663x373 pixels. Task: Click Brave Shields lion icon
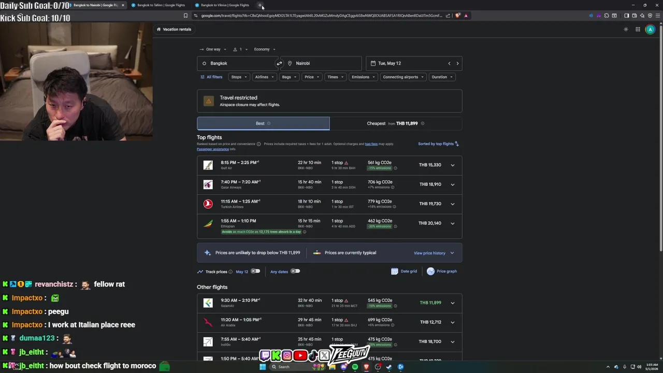[458, 16]
